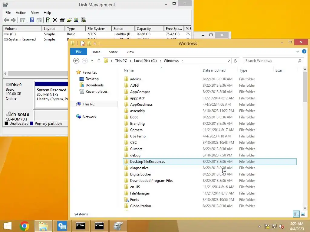
Task: Click the Forward arrow in Disk Management toolbar
Action: tap(13, 20)
